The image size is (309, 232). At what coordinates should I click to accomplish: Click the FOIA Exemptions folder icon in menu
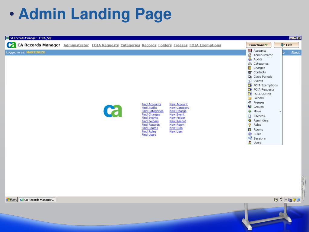click(250, 85)
